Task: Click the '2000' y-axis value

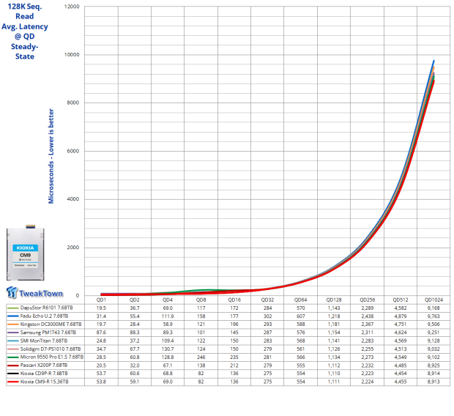Action: tap(73, 248)
